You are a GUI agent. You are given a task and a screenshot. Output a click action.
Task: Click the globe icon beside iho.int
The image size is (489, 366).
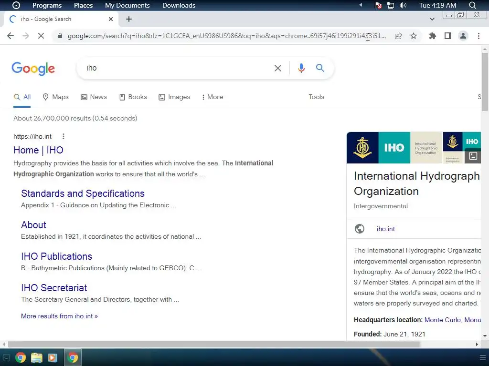(360, 229)
